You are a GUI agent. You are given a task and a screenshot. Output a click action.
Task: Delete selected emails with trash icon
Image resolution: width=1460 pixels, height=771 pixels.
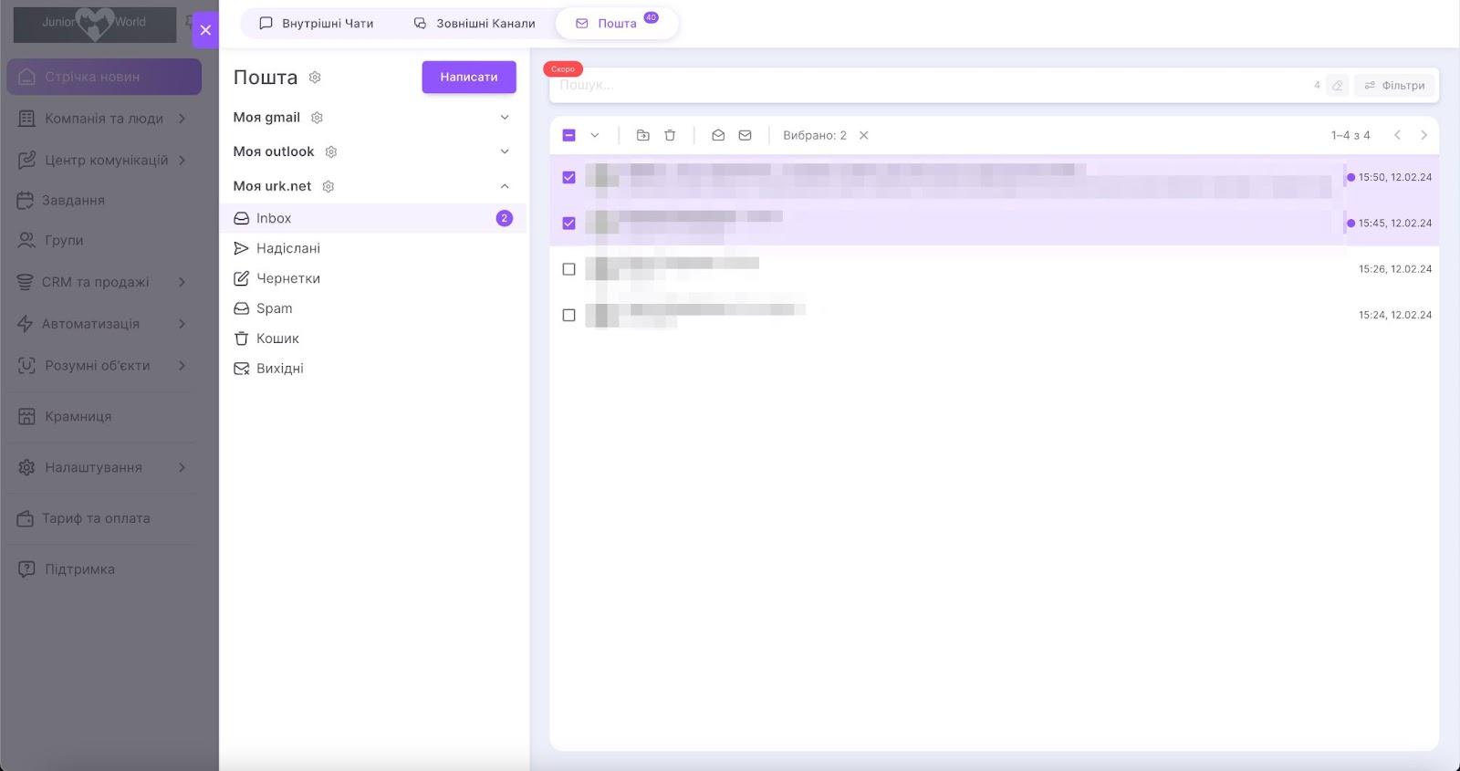670,135
